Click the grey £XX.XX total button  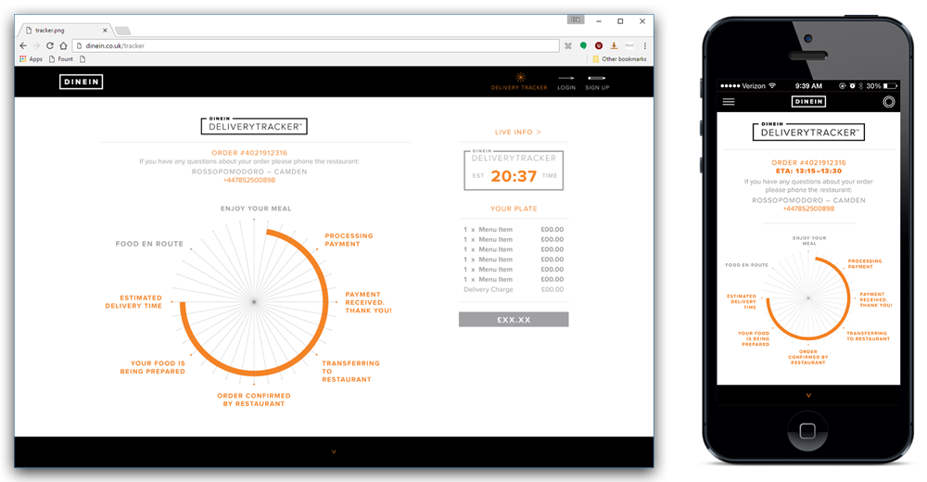(x=514, y=319)
